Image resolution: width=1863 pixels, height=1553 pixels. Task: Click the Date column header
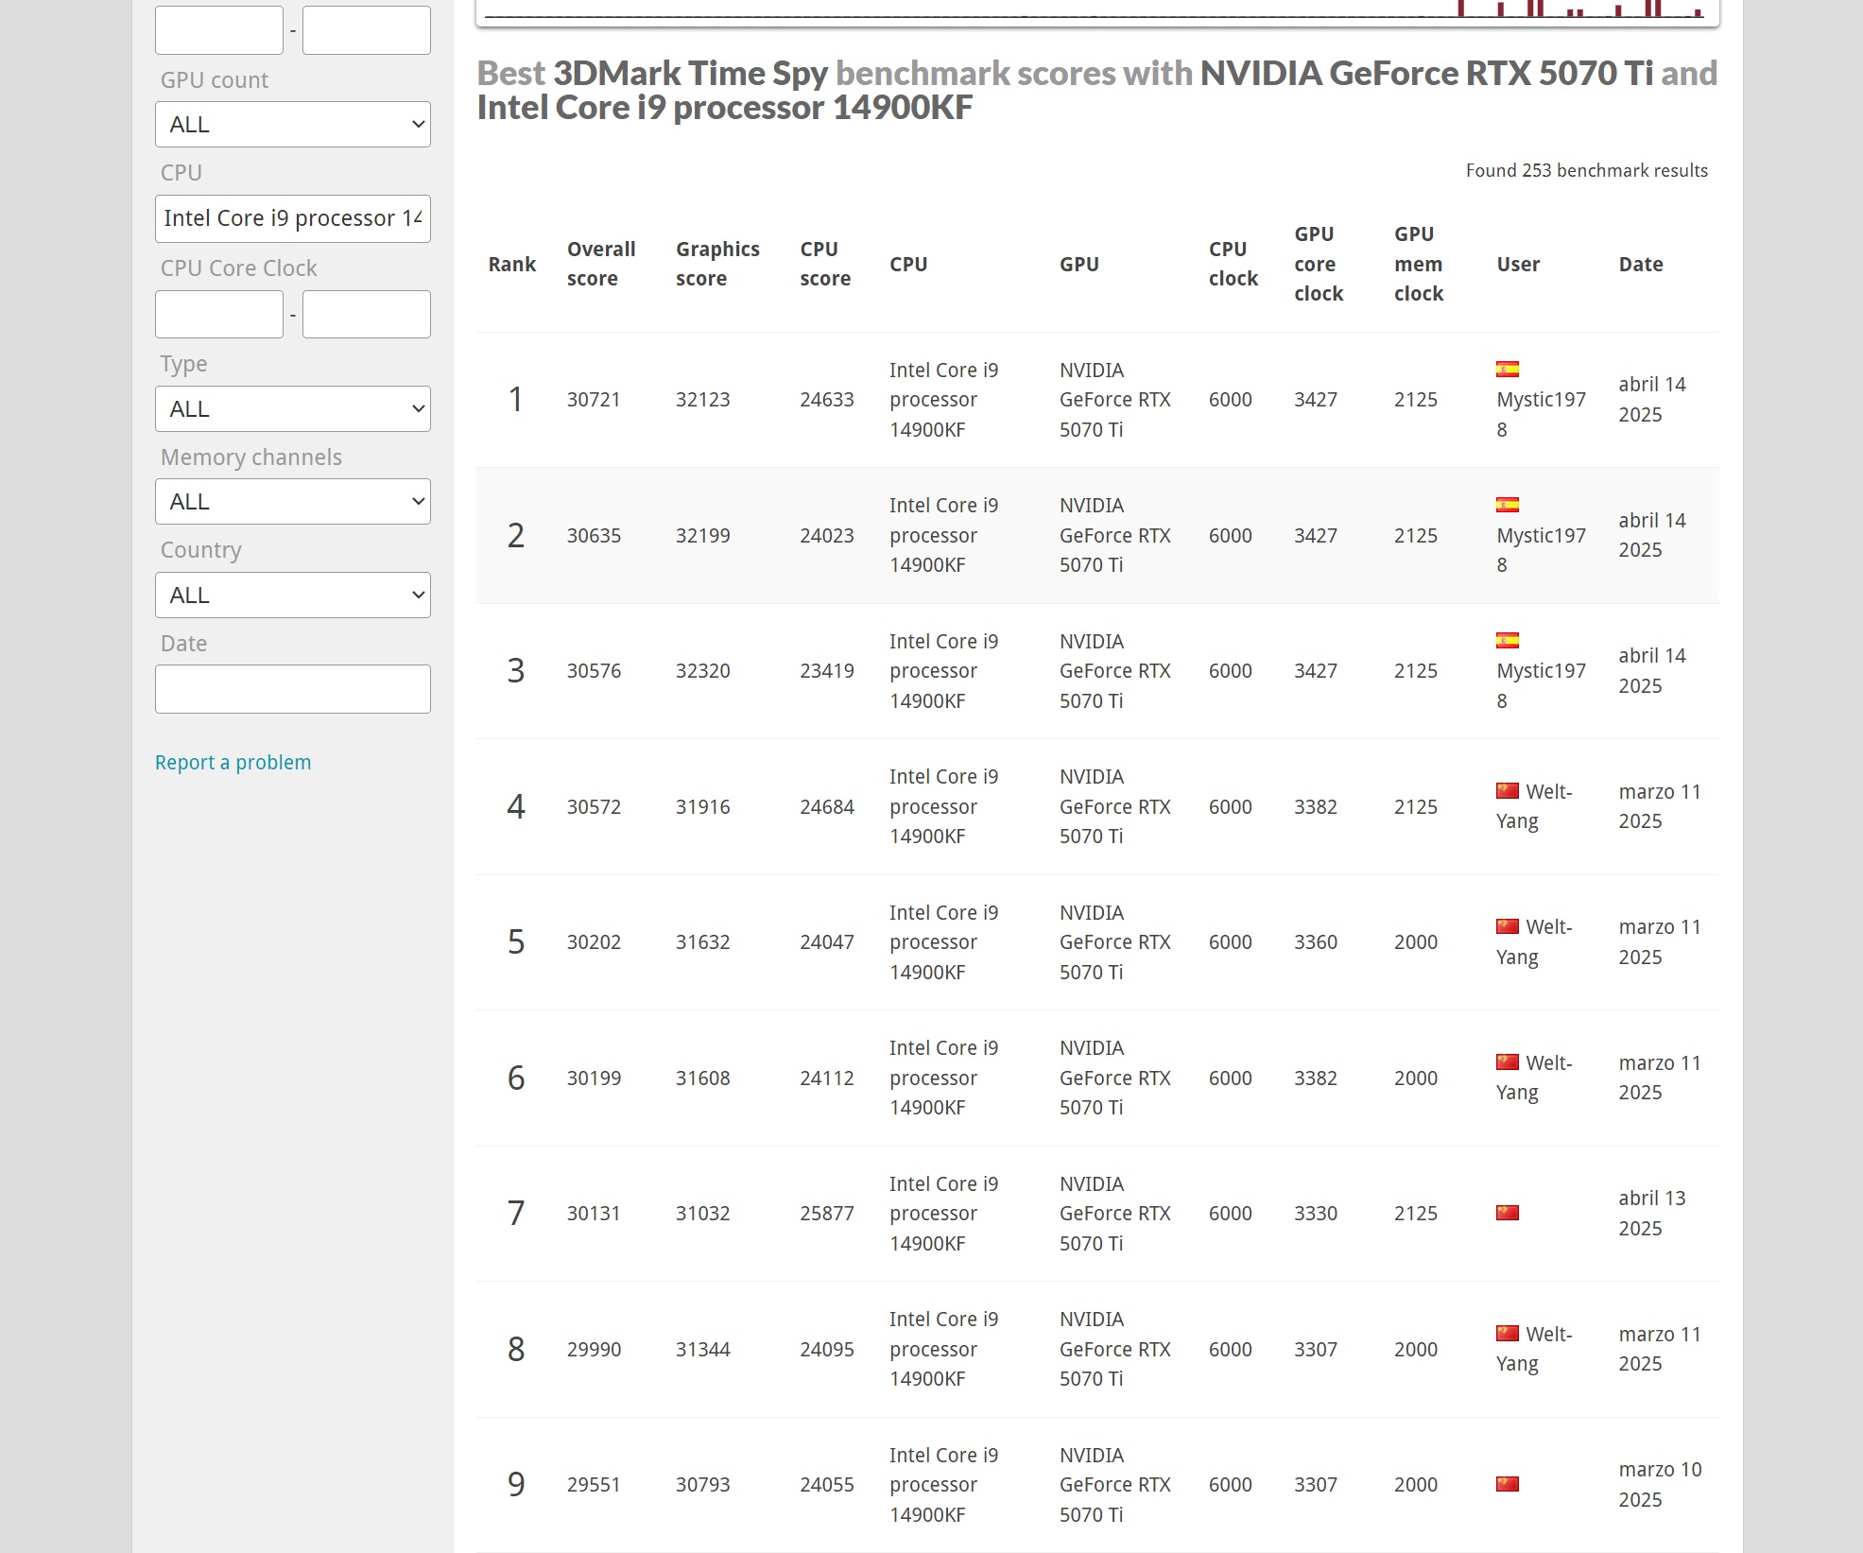[x=1641, y=264]
